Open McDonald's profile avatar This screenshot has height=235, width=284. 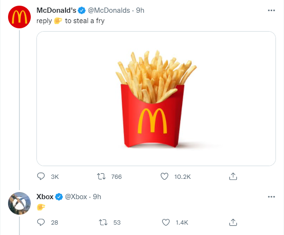[x=19, y=18]
